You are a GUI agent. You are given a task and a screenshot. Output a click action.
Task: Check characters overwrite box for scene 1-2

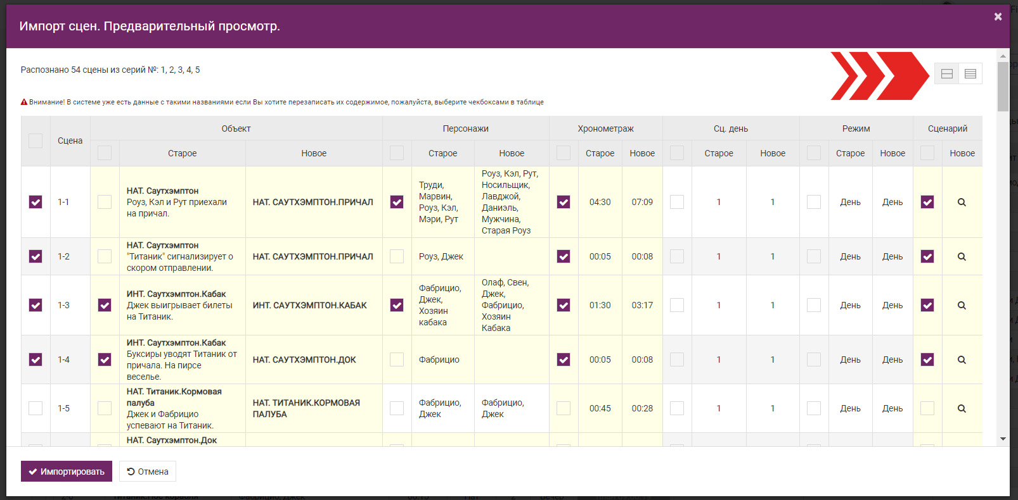[397, 256]
